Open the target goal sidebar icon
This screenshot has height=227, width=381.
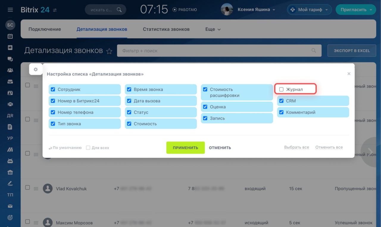pyautogui.click(x=10, y=217)
